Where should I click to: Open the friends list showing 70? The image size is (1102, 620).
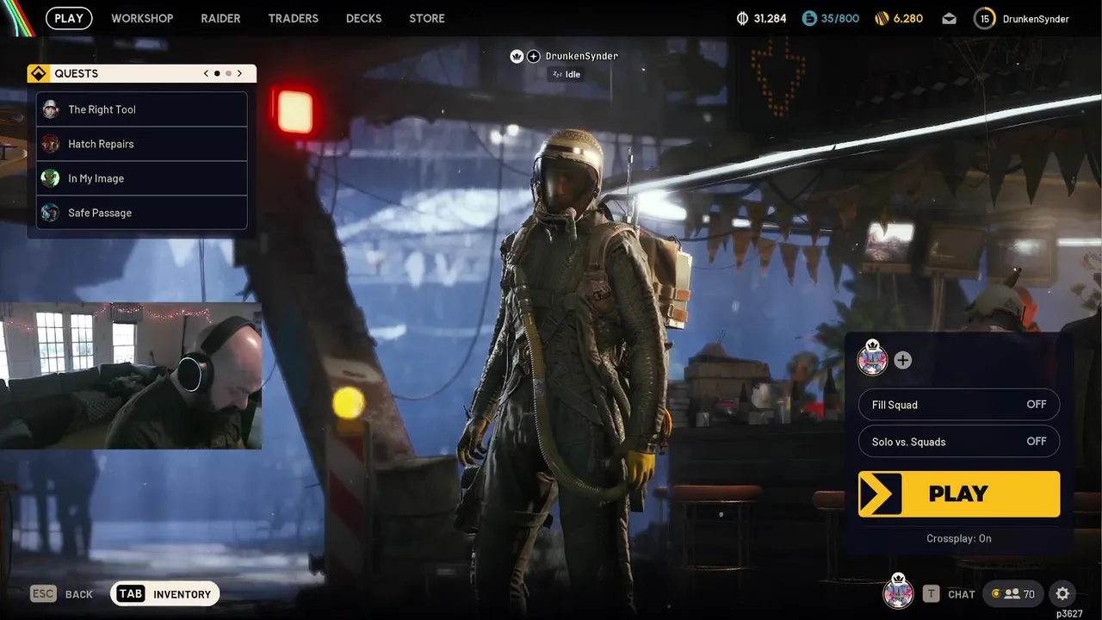(x=1013, y=594)
